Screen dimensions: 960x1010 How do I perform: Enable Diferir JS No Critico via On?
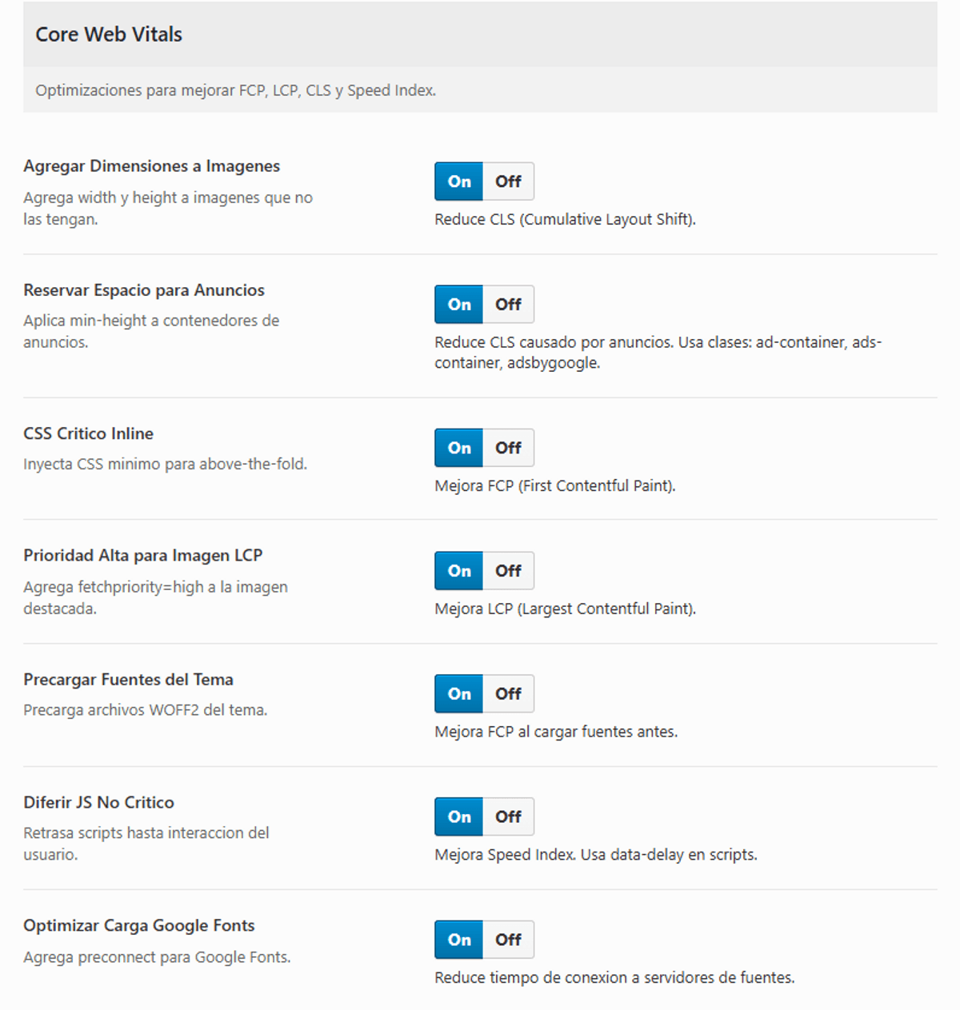coord(459,816)
